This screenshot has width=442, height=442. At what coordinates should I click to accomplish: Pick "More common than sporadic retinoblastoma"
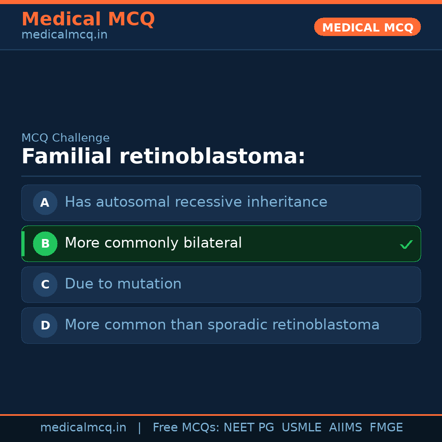[222, 325]
